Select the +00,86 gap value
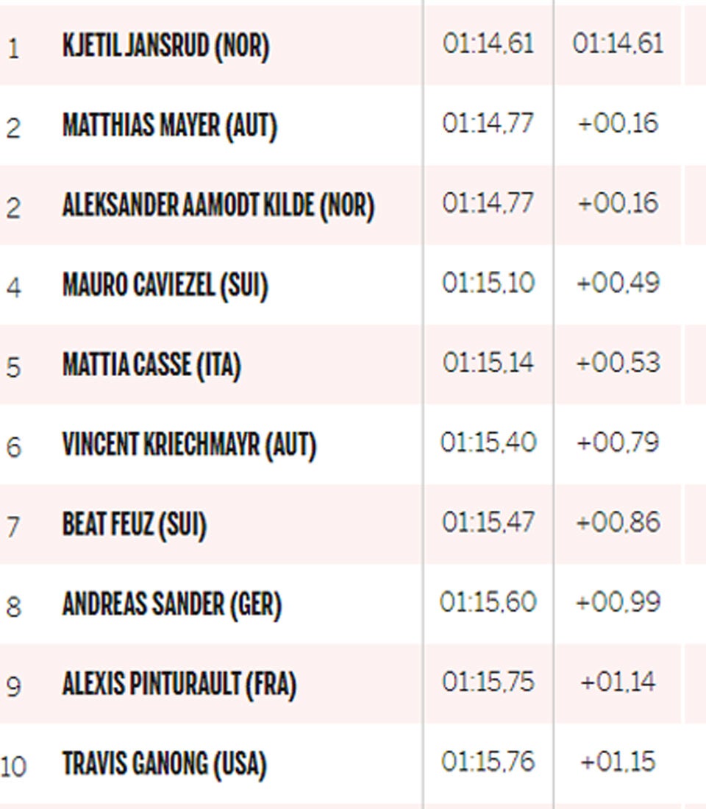 click(x=618, y=523)
